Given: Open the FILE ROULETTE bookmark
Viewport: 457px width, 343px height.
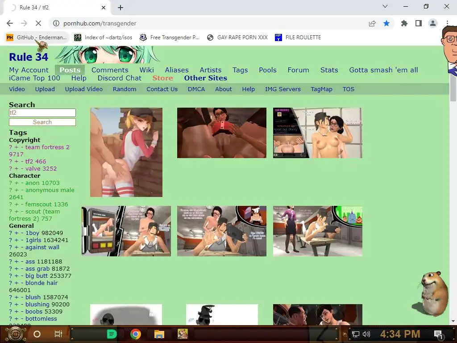Looking at the screenshot, I should pyautogui.click(x=298, y=38).
